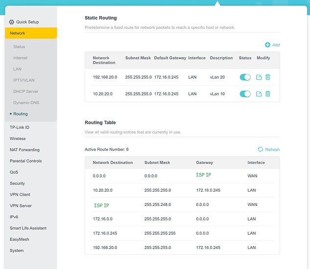Viewport: 310px width, 269px height.
Task: Click 192.168.20.0 in the Routing Table
Action: click(x=105, y=247)
